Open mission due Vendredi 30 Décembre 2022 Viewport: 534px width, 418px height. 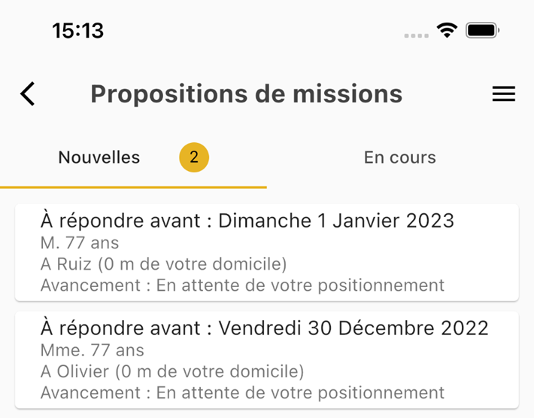(267, 360)
